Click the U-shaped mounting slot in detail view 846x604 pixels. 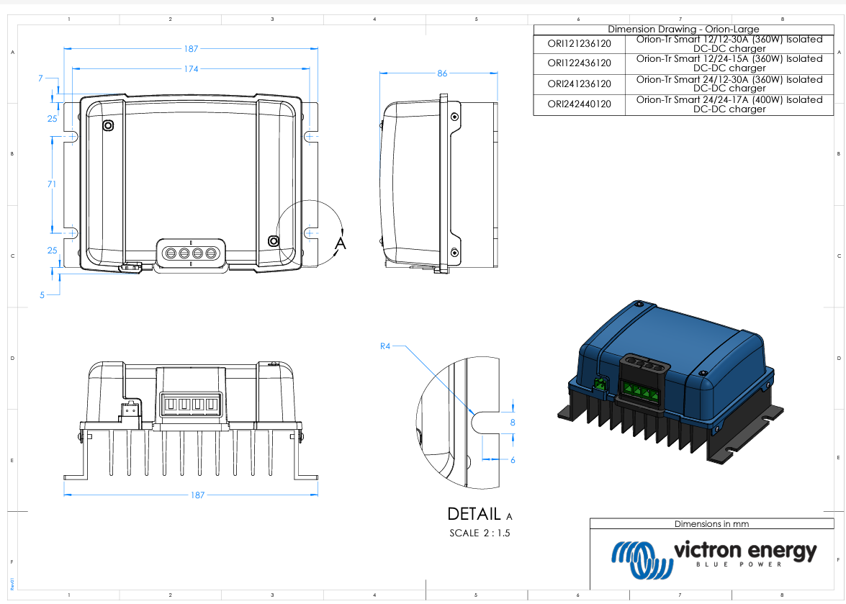pyautogui.click(x=483, y=423)
